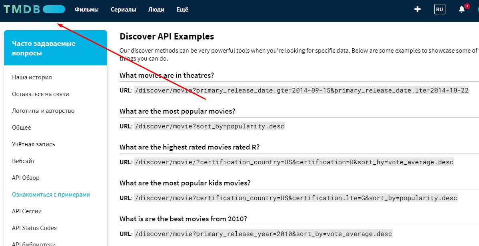Open the Вебсайт sidebar link

point(24,161)
